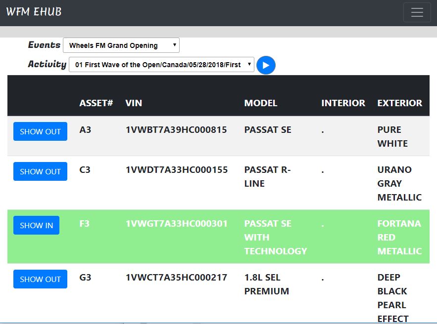Click SHOW IN for asset F3
437x324 pixels.
pyautogui.click(x=36, y=225)
